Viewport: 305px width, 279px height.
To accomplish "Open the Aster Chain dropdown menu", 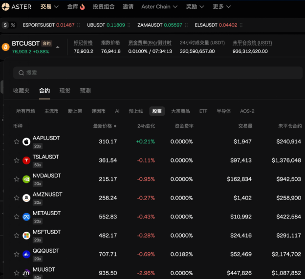I will point(159,7).
